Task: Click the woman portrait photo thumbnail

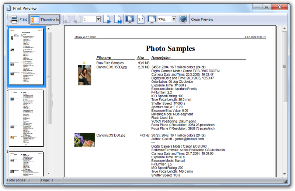Action: [x=84, y=75]
